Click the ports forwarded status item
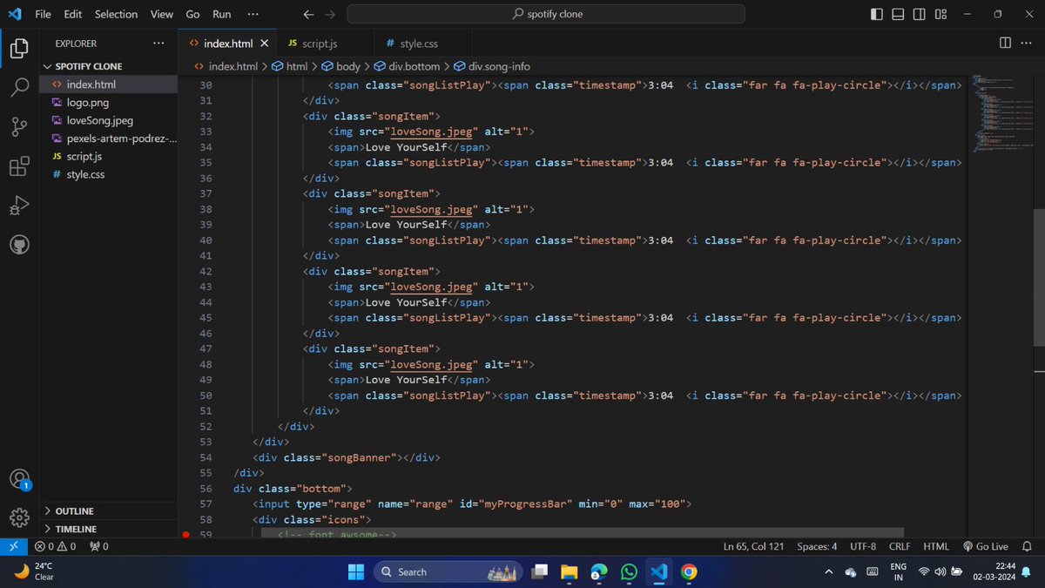Viewport: 1045px width, 588px height. click(x=99, y=546)
